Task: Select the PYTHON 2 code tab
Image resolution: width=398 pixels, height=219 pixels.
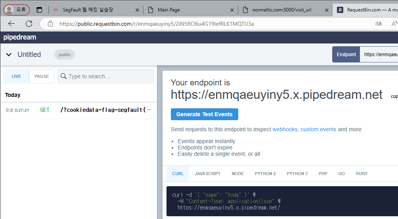Action: pyautogui.click(x=265, y=174)
